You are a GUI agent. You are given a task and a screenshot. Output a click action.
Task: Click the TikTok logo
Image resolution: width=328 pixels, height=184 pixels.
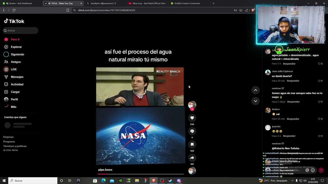click(14, 21)
